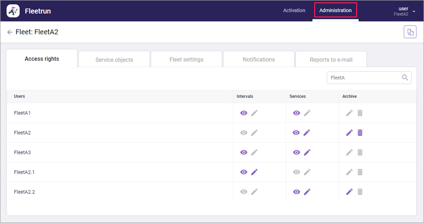Enable Services edit pencil for FleetA2.1
The height and width of the screenshot is (223, 424).
[x=307, y=172]
